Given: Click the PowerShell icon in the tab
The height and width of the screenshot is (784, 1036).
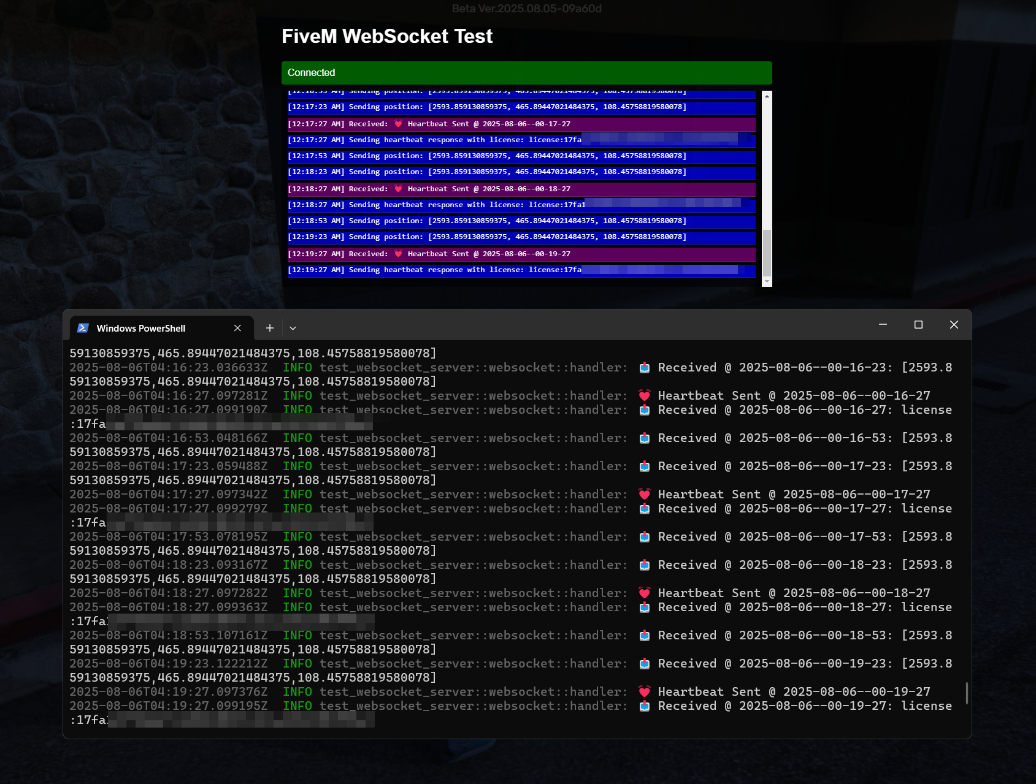Looking at the screenshot, I should (83, 328).
